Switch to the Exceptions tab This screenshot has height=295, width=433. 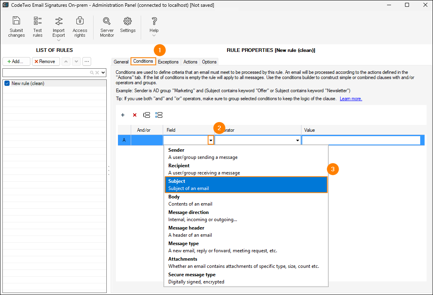click(x=168, y=62)
